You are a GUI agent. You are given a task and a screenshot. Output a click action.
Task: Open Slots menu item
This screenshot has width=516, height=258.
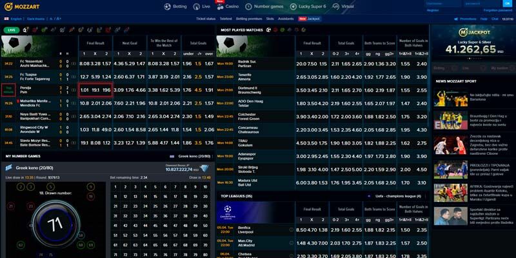coord(270,19)
